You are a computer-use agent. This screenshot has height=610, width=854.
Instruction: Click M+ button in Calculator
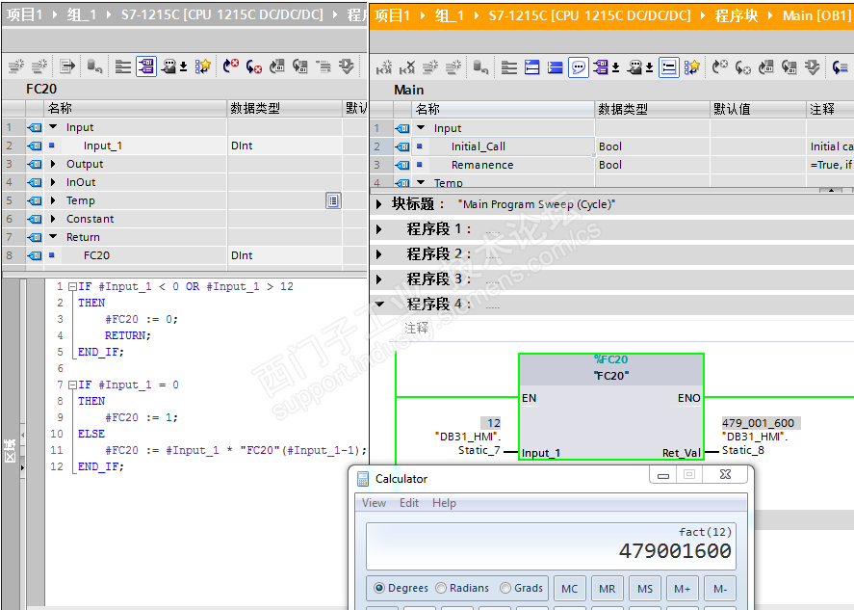tap(683, 588)
